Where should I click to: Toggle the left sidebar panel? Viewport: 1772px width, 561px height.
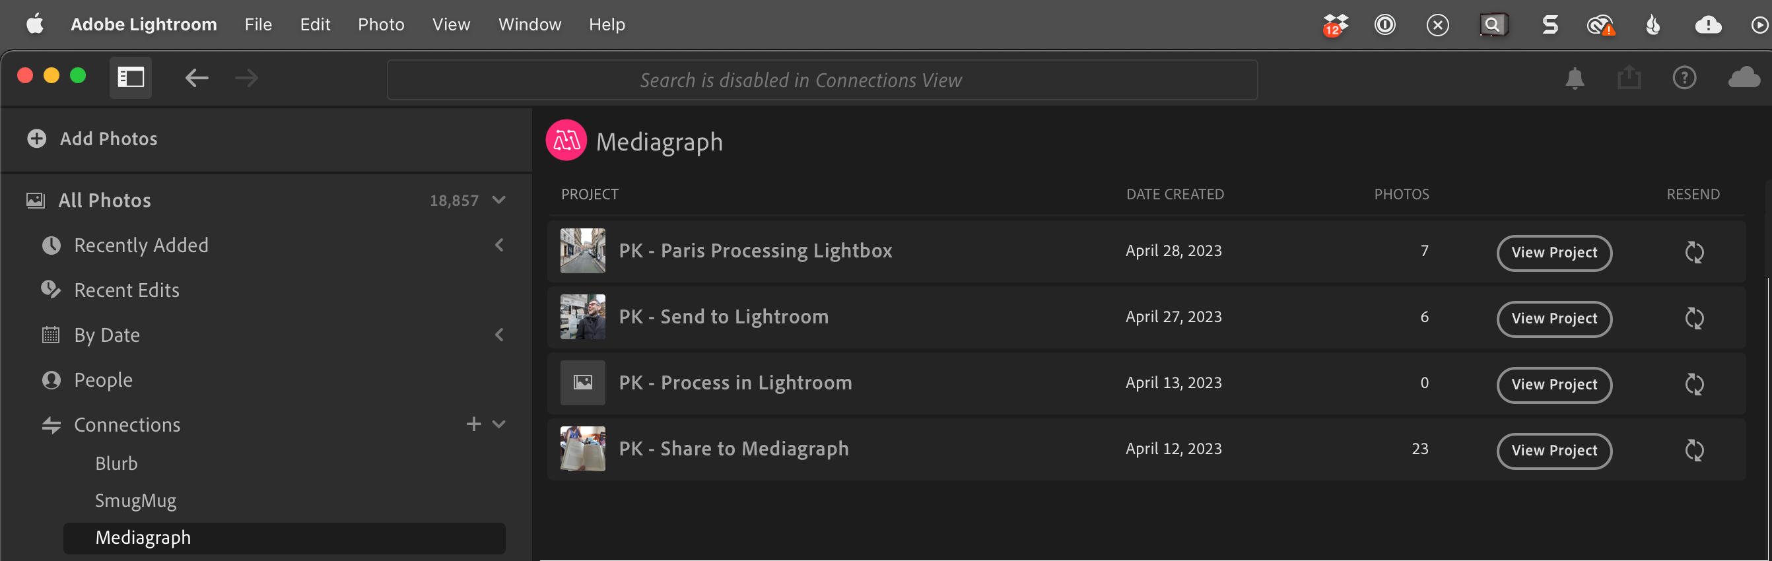(x=131, y=78)
